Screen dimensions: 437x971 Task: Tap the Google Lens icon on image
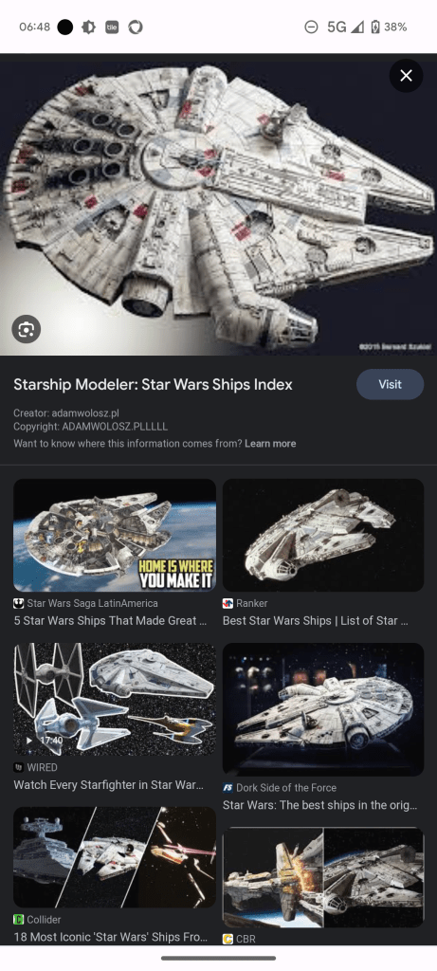(26, 329)
